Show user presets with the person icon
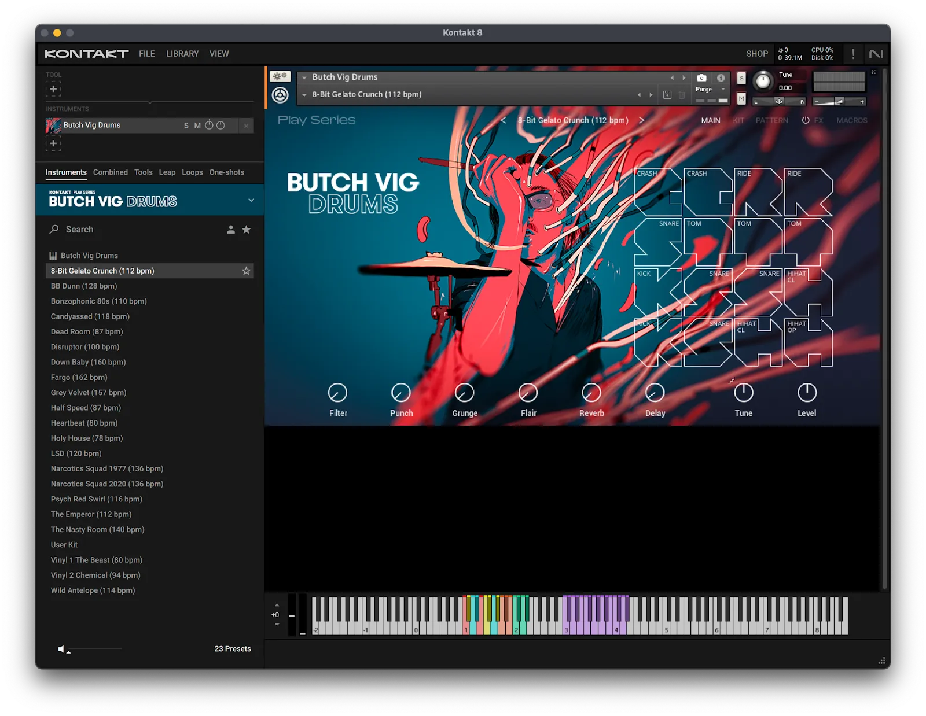Viewport: 926px width, 716px height. tap(231, 230)
